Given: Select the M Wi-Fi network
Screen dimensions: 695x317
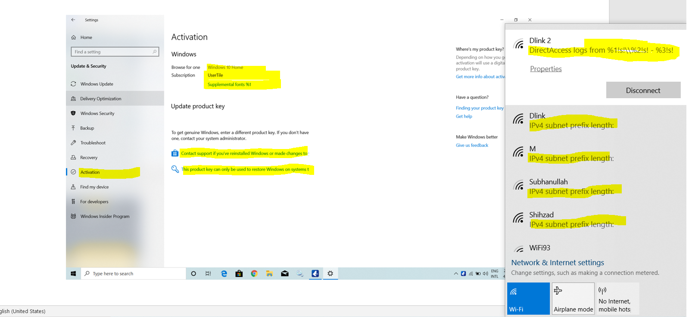Looking at the screenshot, I should tap(596, 154).
